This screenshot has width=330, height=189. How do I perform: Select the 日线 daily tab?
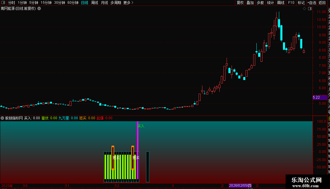tap(85, 3)
